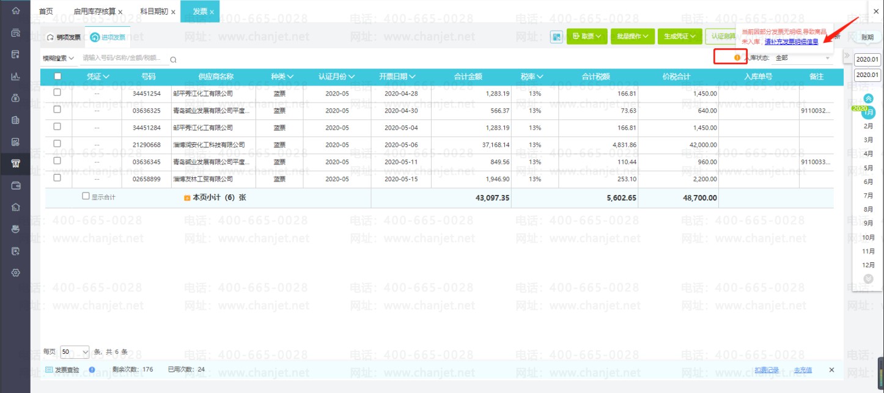The image size is (884, 393).
Task: Check the row for invoice 02658899
Action: coord(57,178)
